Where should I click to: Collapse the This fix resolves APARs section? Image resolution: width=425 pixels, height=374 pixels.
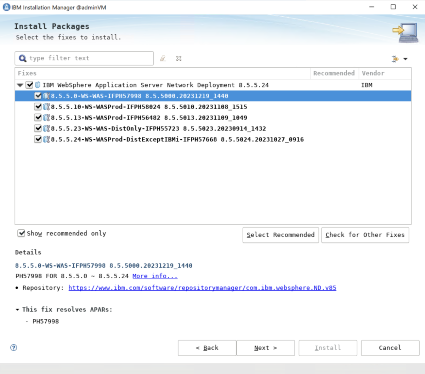pyautogui.click(x=17, y=309)
